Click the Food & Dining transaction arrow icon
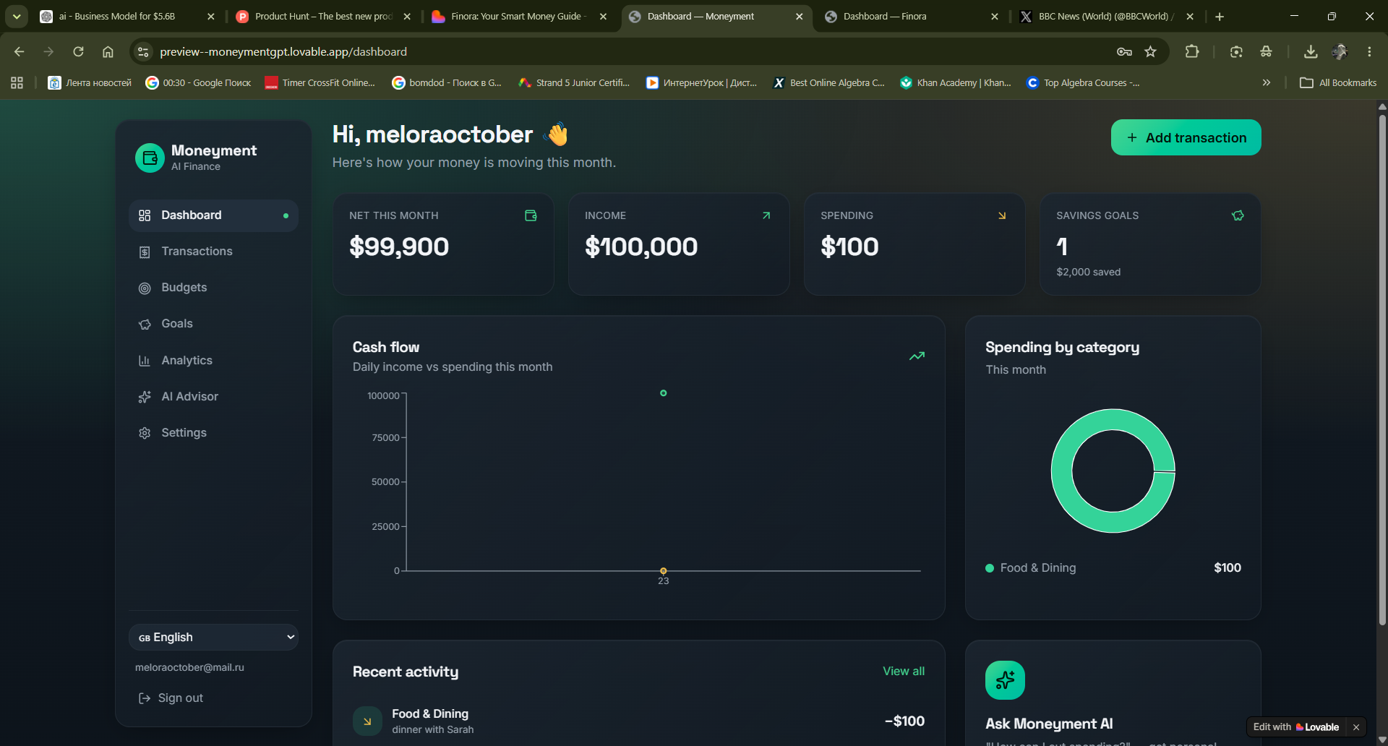 pos(367,721)
